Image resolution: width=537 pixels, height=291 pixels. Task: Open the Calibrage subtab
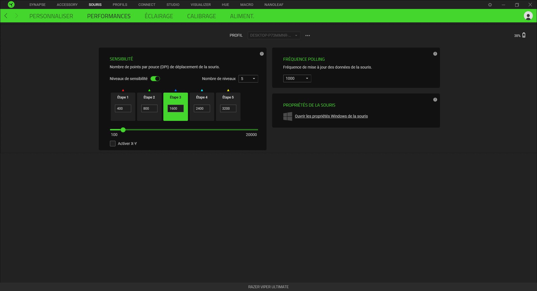tap(202, 16)
